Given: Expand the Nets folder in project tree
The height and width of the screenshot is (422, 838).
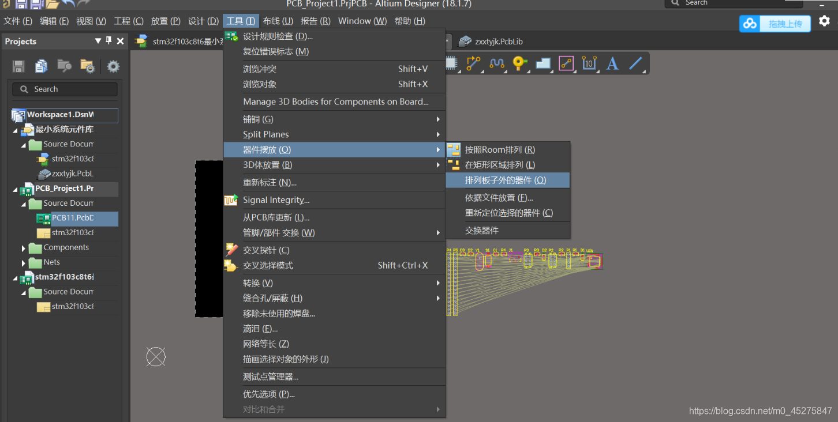Looking at the screenshot, I should [x=24, y=263].
